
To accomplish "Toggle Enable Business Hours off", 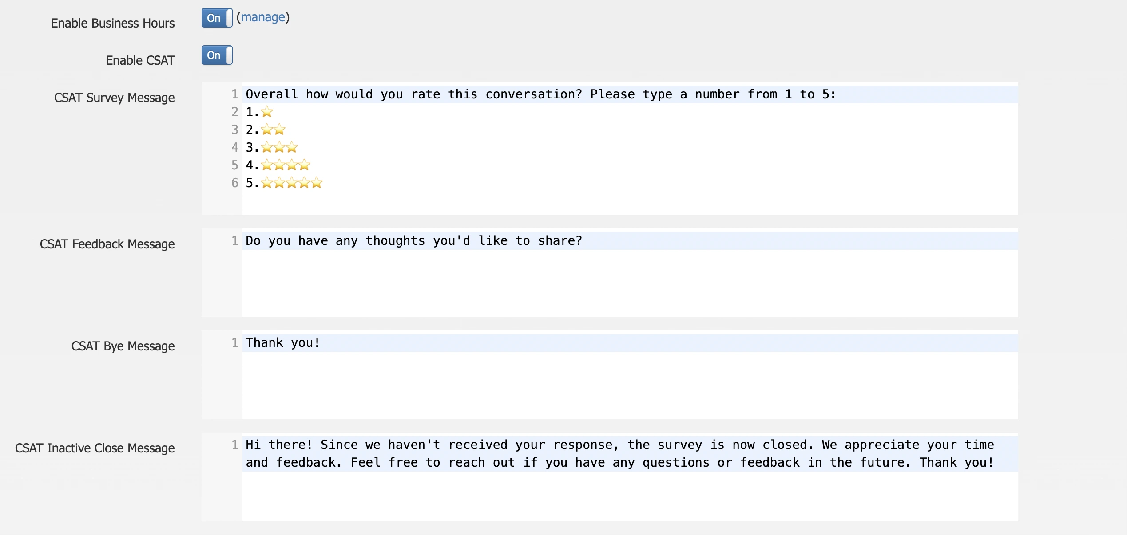I will [x=216, y=18].
